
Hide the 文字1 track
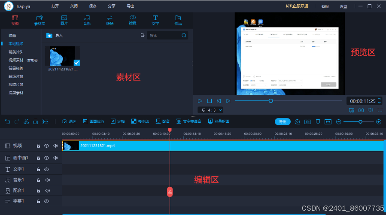point(46,170)
